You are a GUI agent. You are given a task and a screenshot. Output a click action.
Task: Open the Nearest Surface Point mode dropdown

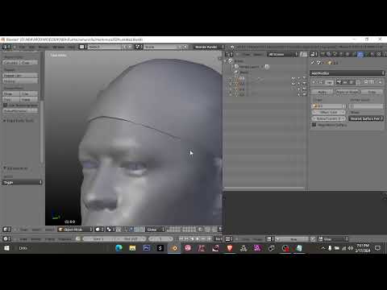click(x=366, y=118)
